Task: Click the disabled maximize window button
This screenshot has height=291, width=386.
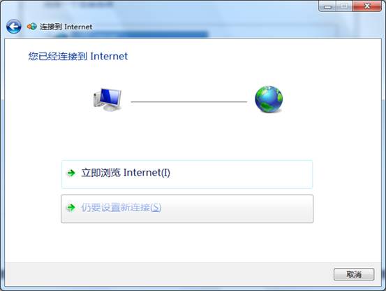Action: pos(344,6)
